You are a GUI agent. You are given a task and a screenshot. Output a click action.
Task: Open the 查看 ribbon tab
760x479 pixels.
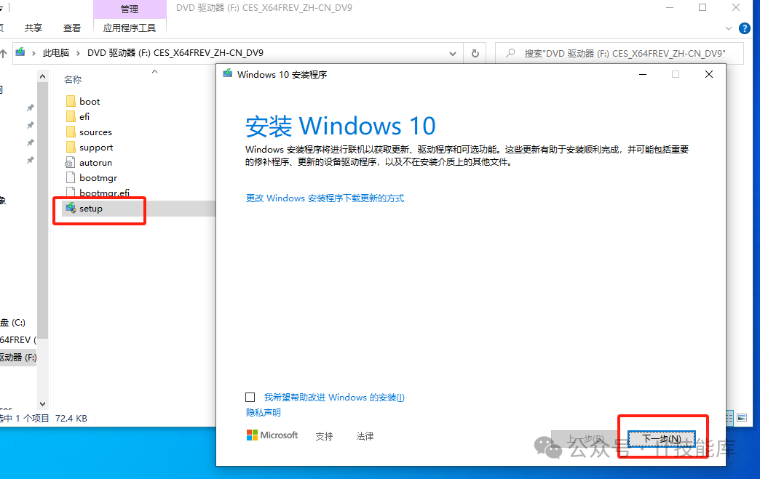72,28
